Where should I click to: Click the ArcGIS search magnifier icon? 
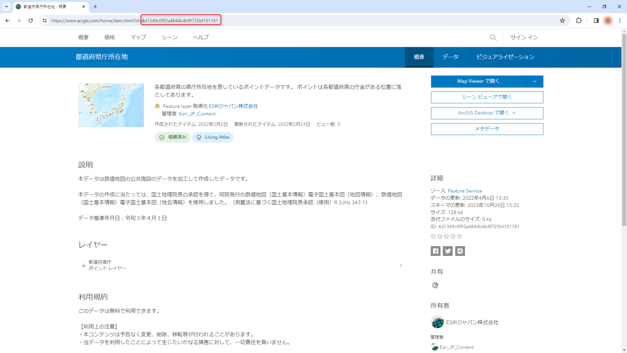click(493, 38)
